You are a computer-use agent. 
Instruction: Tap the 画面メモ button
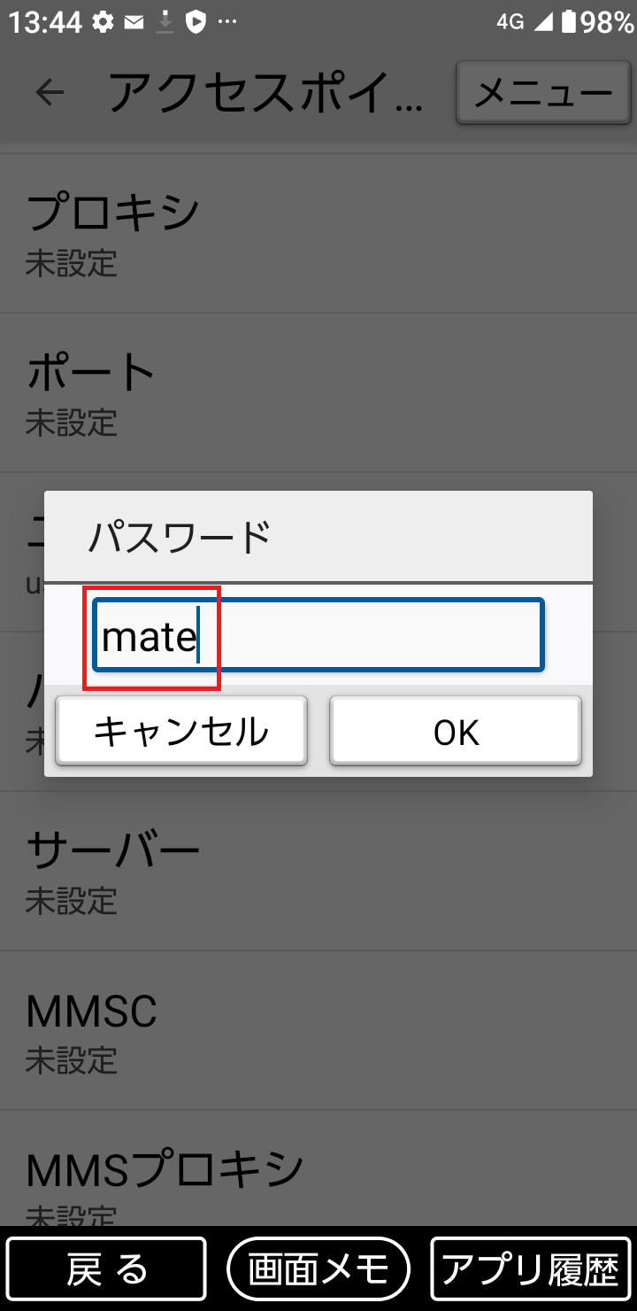pyautogui.click(x=318, y=1267)
